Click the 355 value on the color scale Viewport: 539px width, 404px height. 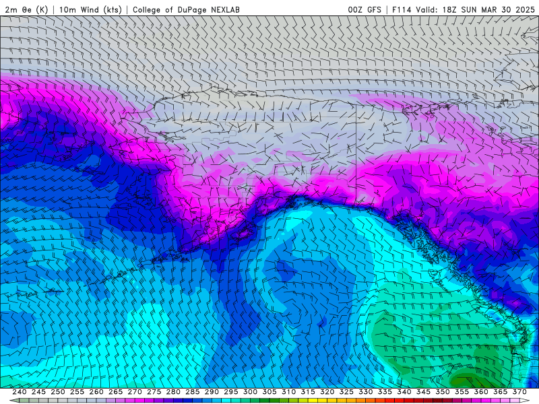click(x=462, y=392)
